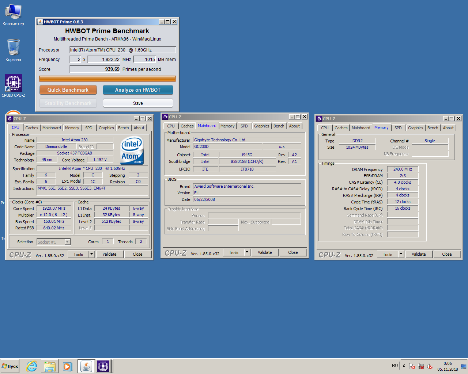Expand the Socket #1 selection dropdown
468x374 pixels.
67,242
